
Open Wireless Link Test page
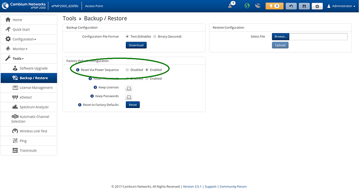pyautogui.click(x=29, y=131)
